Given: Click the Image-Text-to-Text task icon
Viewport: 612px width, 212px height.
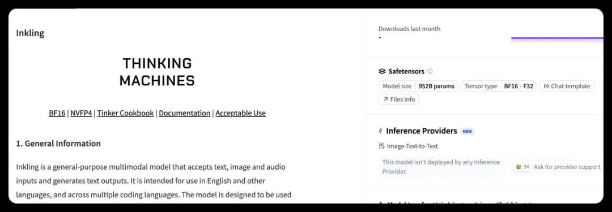Looking at the screenshot, I should click(x=382, y=146).
